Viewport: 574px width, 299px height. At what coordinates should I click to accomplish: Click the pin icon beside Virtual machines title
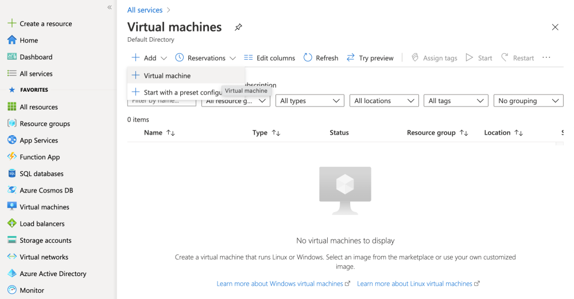[x=238, y=27]
